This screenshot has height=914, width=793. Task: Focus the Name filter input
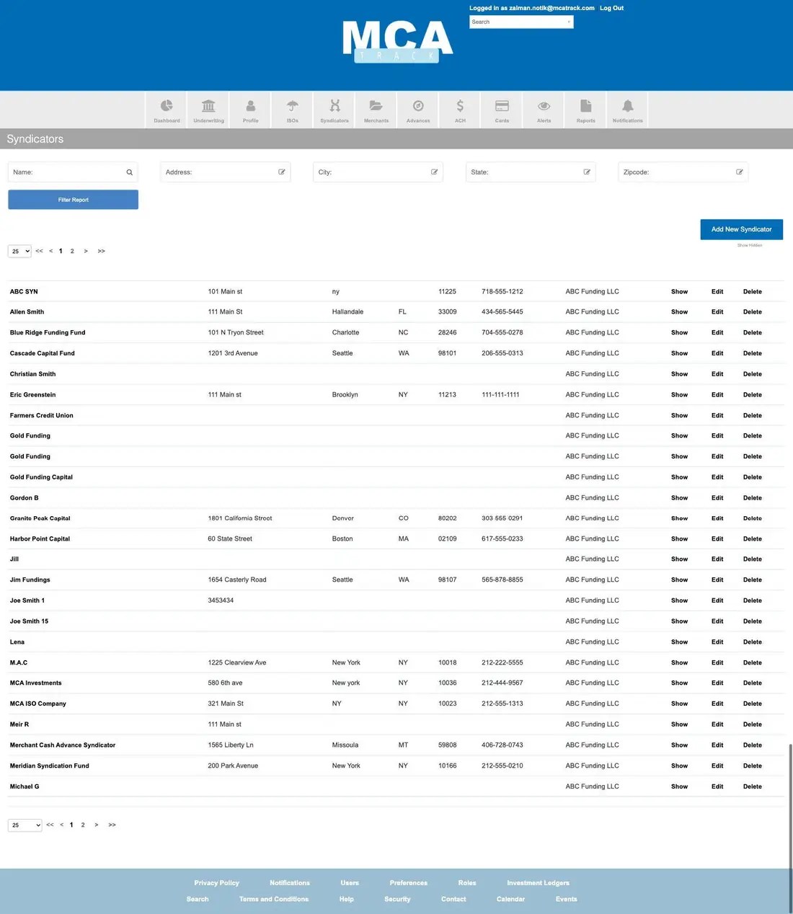73,172
